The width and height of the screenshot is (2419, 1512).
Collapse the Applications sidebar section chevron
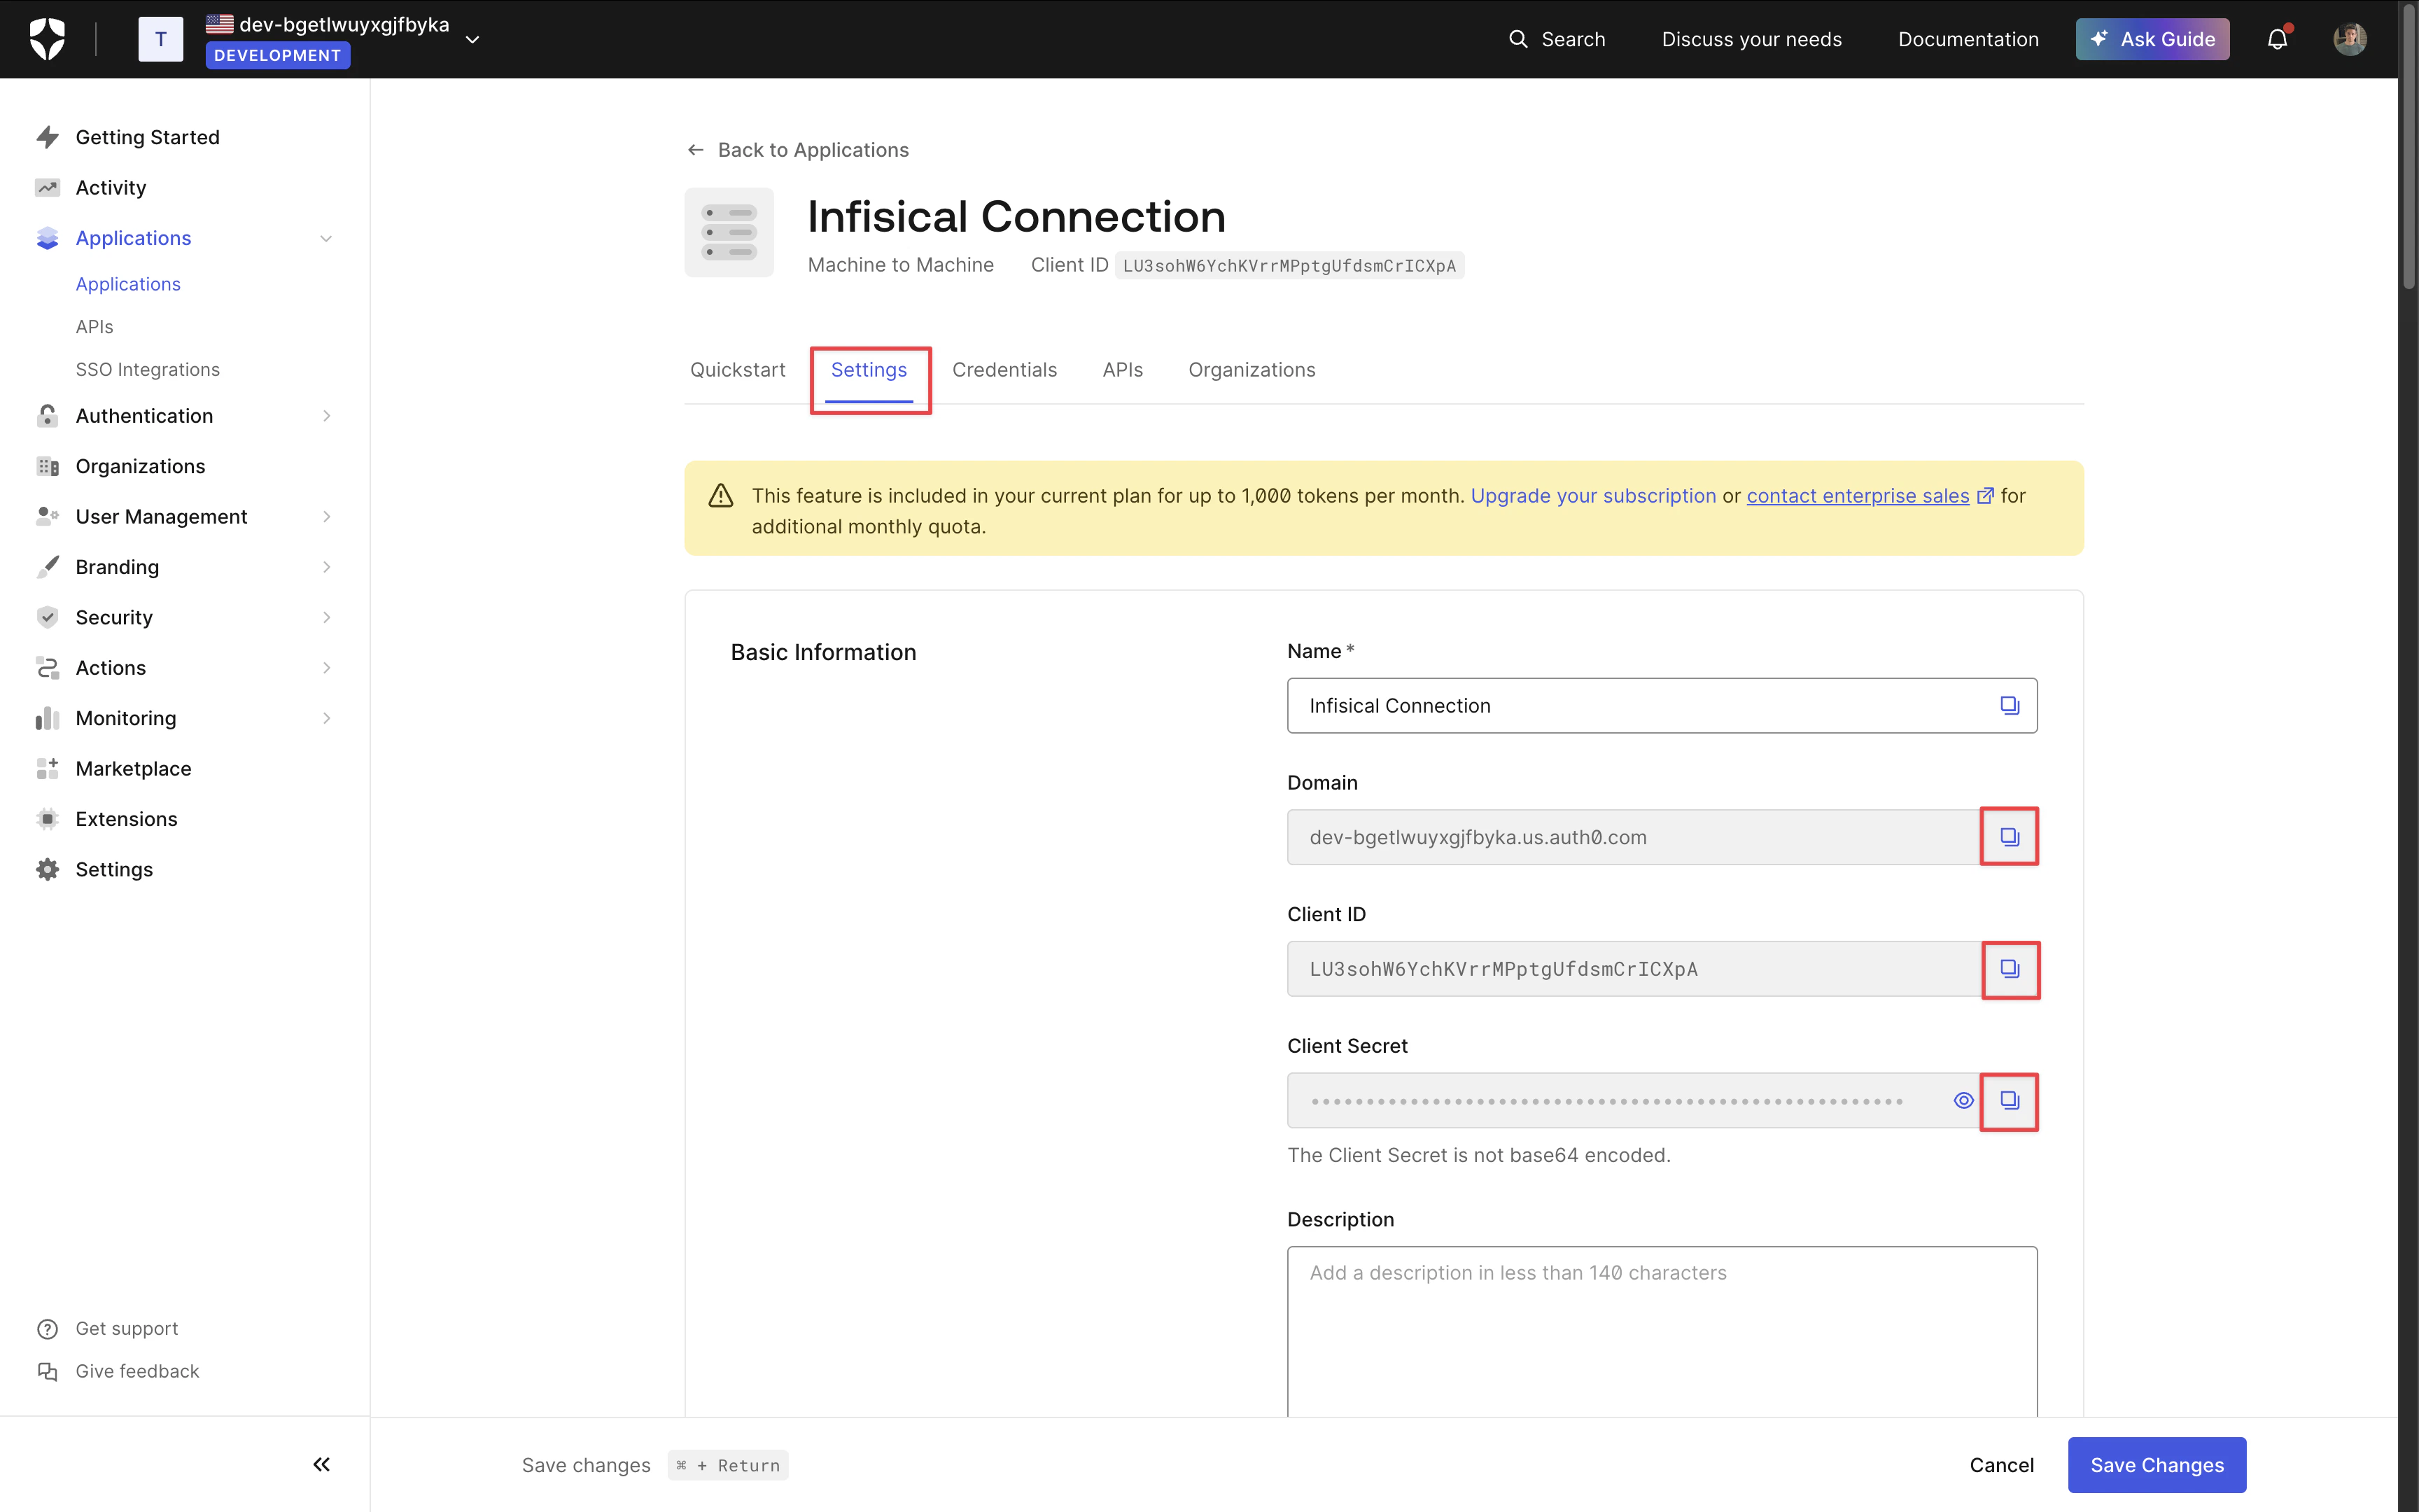(326, 238)
